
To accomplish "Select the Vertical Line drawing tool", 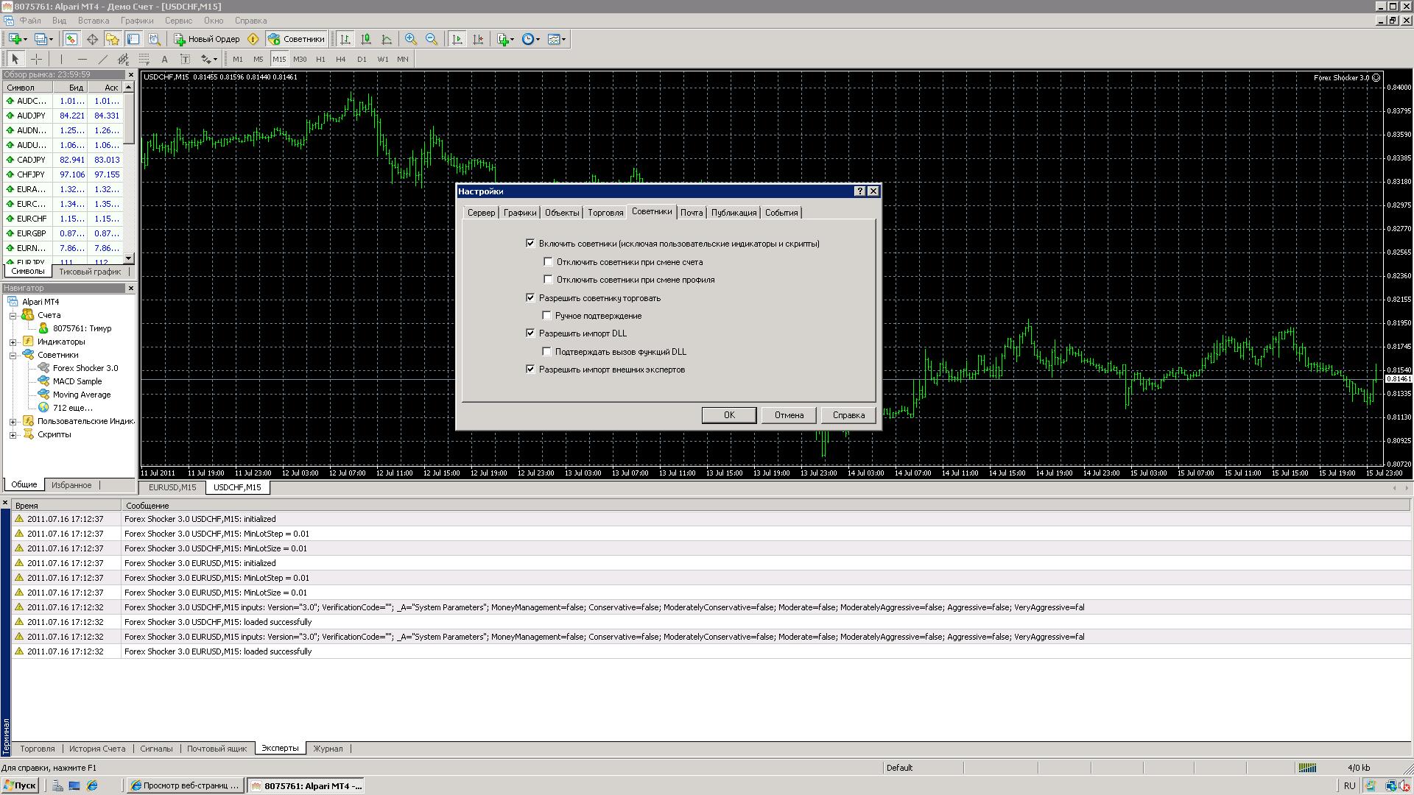I will [x=61, y=59].
